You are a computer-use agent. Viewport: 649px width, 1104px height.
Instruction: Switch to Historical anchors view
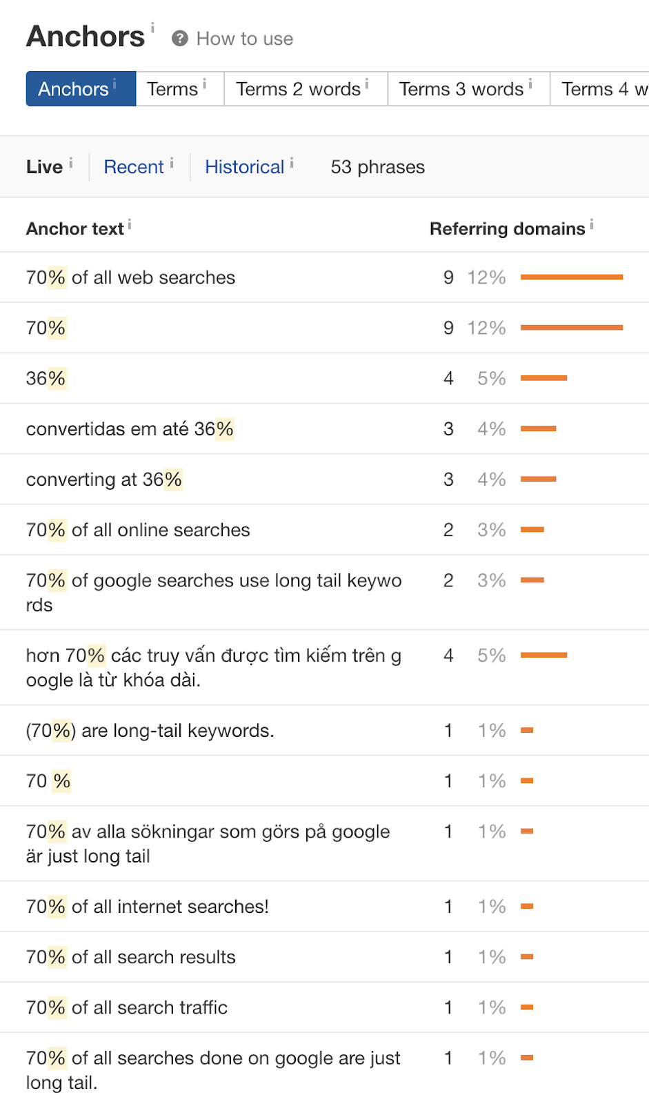(244, 167)
